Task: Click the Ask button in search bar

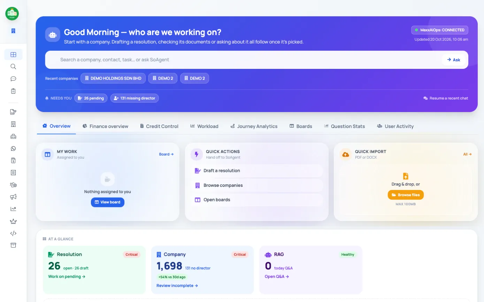Action: [x=454, y=60]
